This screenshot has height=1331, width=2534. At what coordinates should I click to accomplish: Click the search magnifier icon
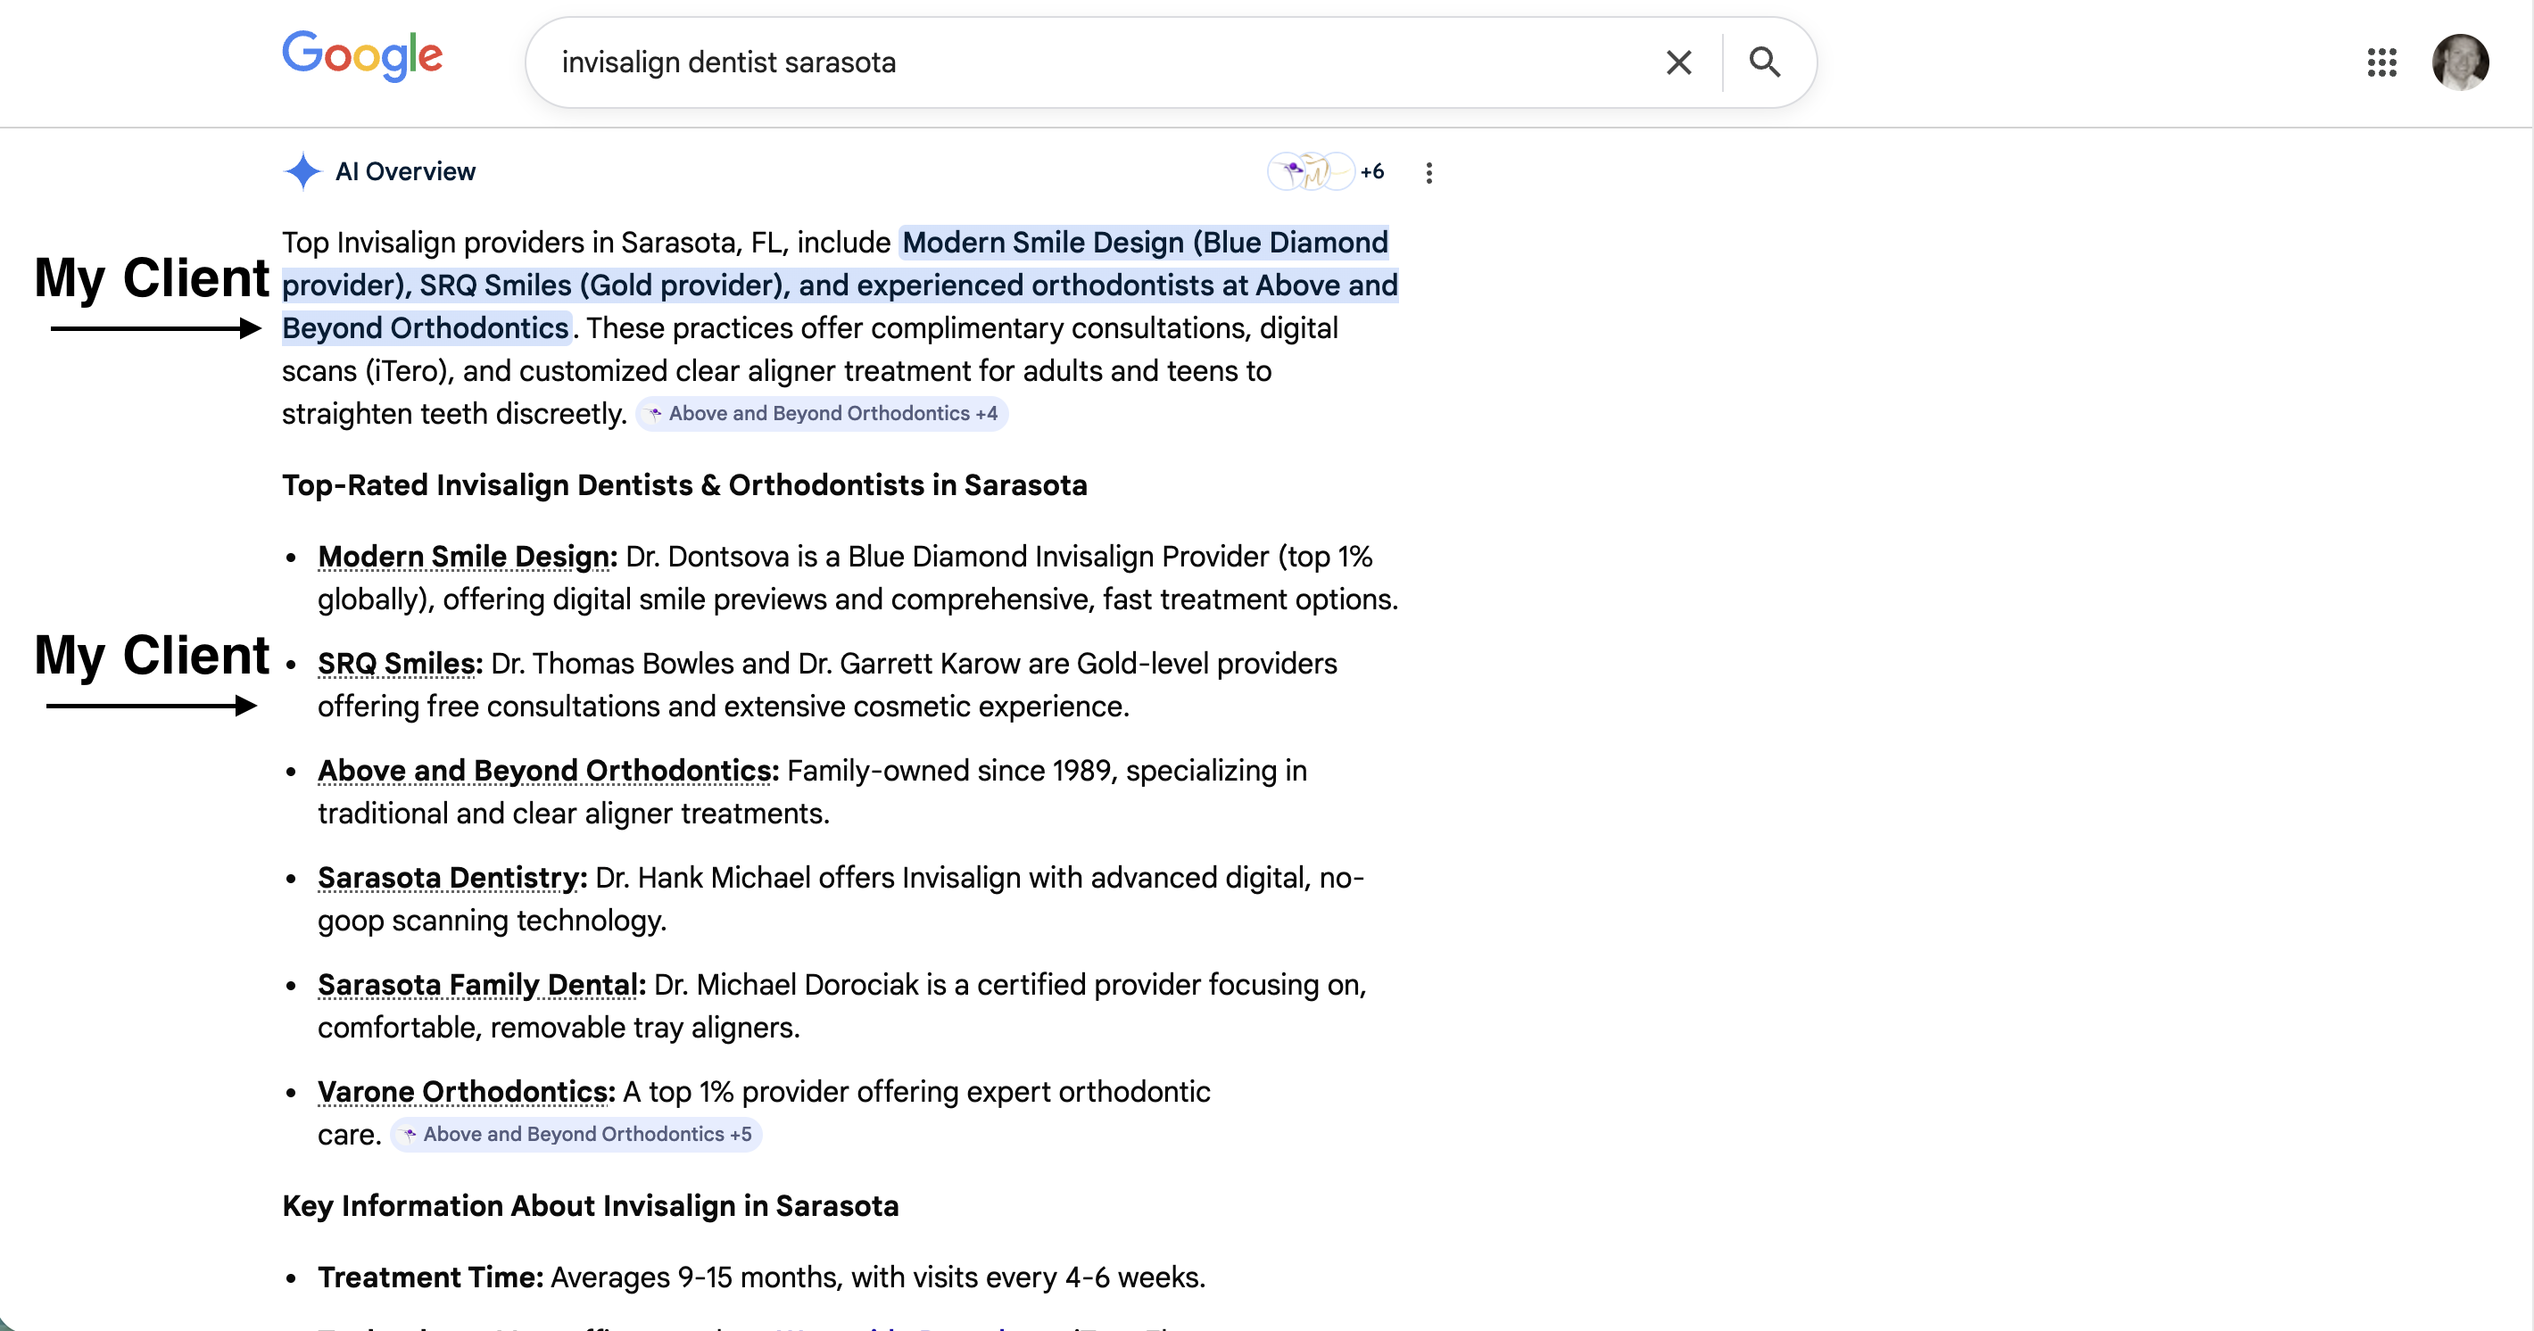(1764, 62)
